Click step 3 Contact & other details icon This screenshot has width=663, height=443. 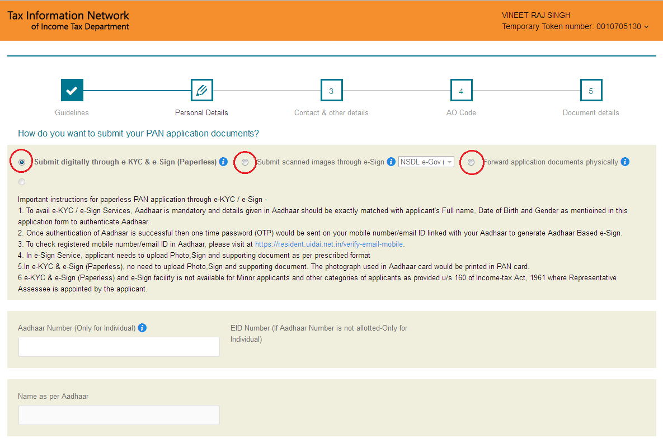pyautogui.click(x=331, y=90)
